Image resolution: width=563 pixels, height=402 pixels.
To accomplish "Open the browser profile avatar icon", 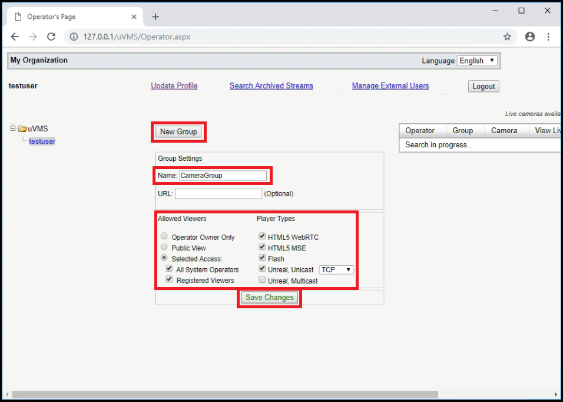I will [x=529, y=37].
